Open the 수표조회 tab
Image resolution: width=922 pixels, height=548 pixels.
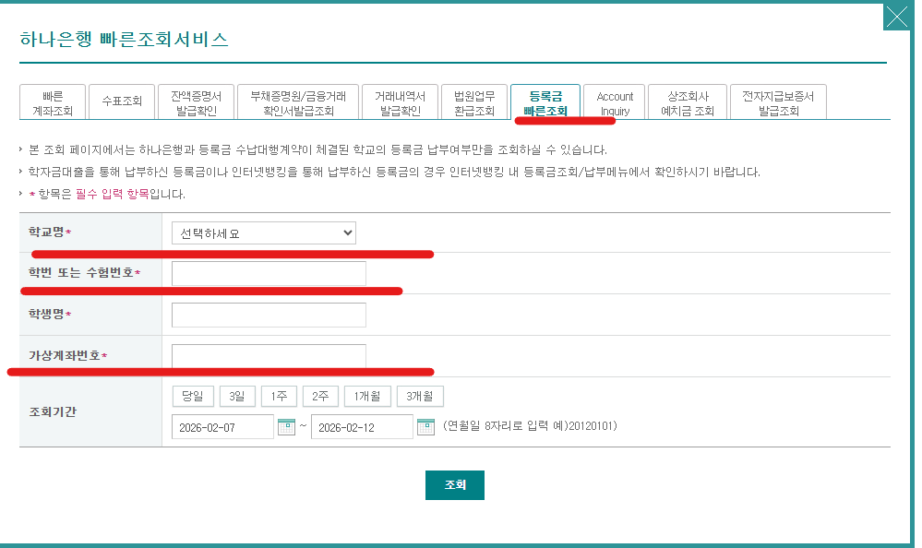pos(122,102)
